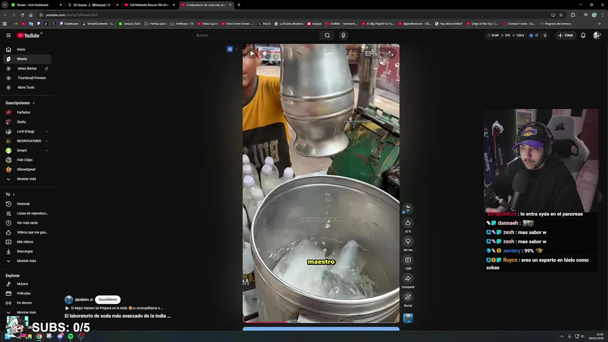Viewport: 608px width, 342px height.
Task: Like the short with thumbs-up icon
Action: pyautogui.click(x=408, y=223)
